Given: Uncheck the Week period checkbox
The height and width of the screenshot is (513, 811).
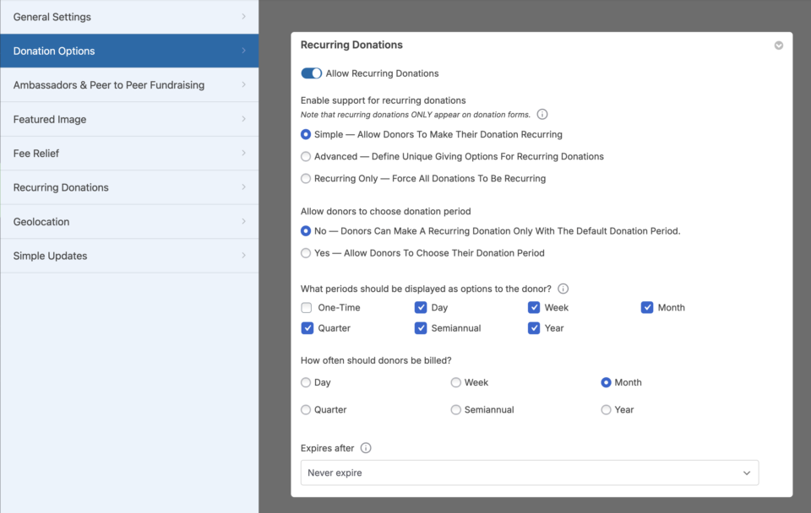Looking at the screenshot, I should pyautogui.click(x=534, y=307).
